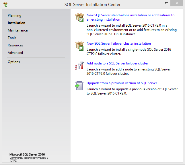Open the Planning section
The height and width of the screenshot is (165, 185).
pyautogui.click(x=14, y=15)
